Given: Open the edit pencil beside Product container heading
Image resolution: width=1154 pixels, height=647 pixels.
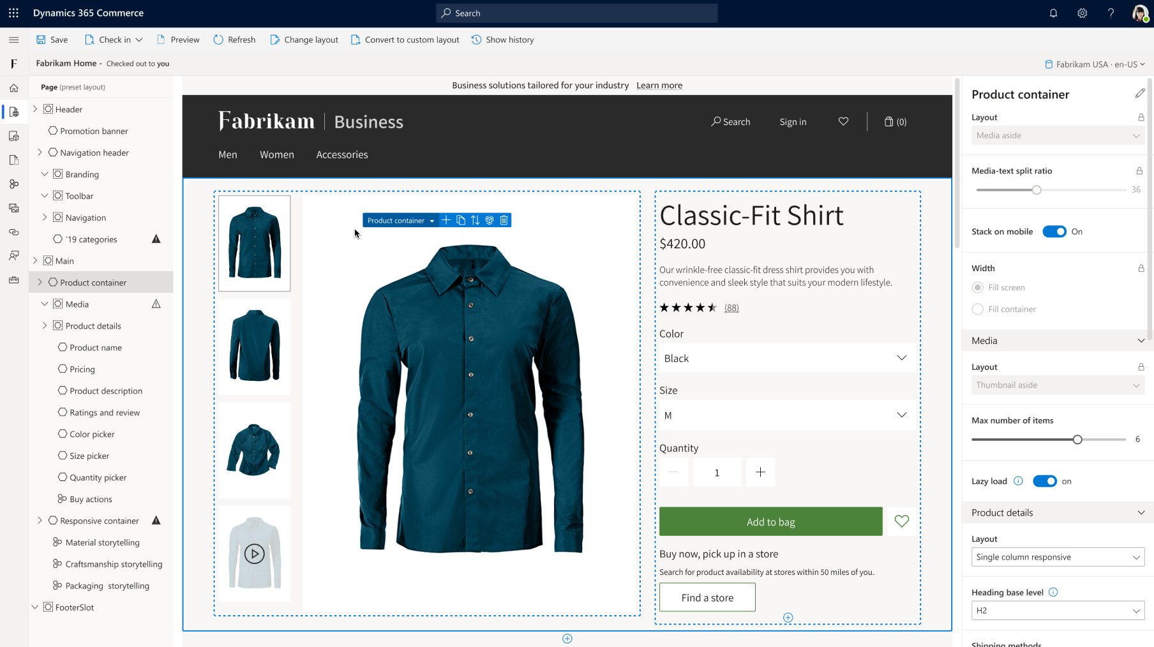Looking at the screenshot, I should click(1141, 93).
